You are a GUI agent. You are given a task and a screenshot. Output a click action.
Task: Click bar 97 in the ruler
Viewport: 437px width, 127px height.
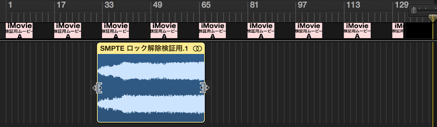[302, 5]
